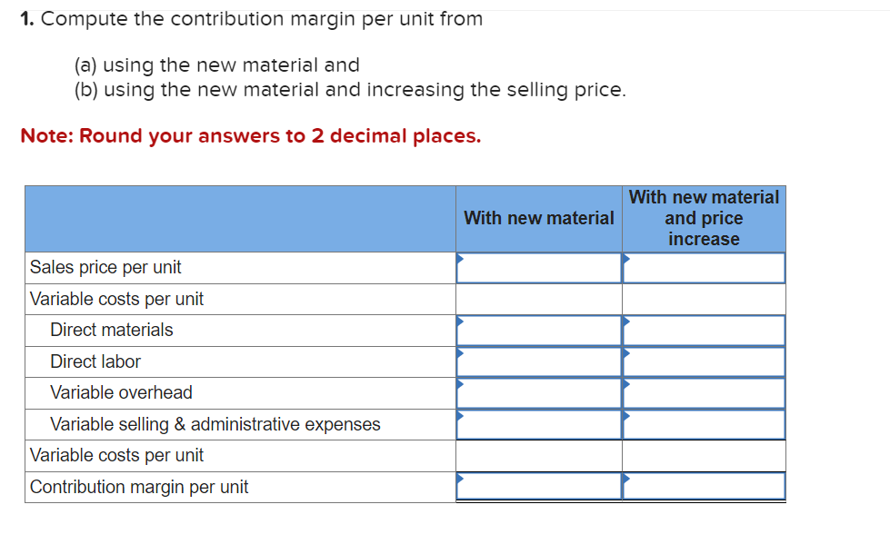Viewport: 890px width, 554px height.
Task: Open the blue flag marker on Sales price cell
Action: click(x=462, y=260)
